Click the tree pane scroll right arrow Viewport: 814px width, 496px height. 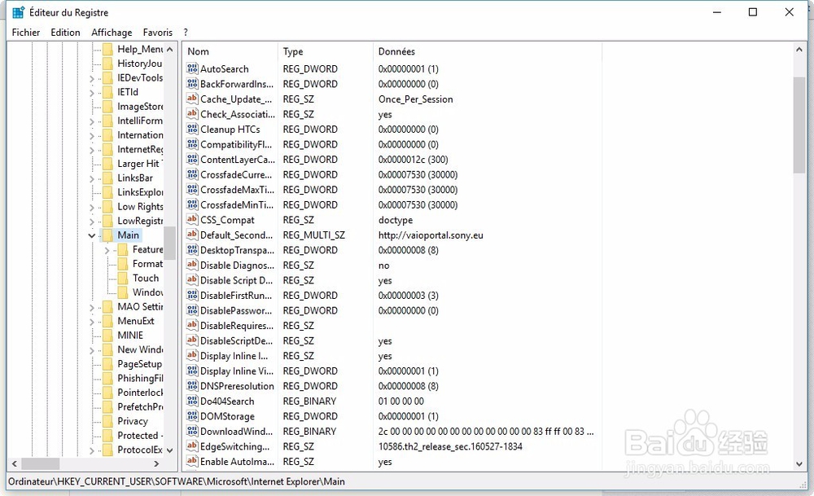tap(156, 463)
